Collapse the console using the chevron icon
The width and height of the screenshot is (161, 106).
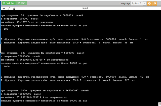pyautogui.click(x=4, y=8)
